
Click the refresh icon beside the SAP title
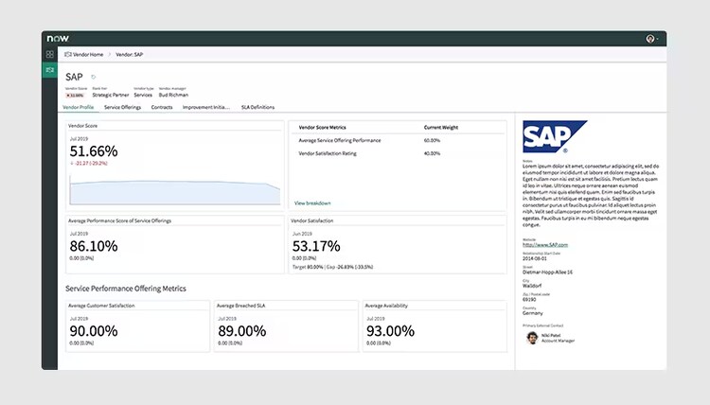94,77
